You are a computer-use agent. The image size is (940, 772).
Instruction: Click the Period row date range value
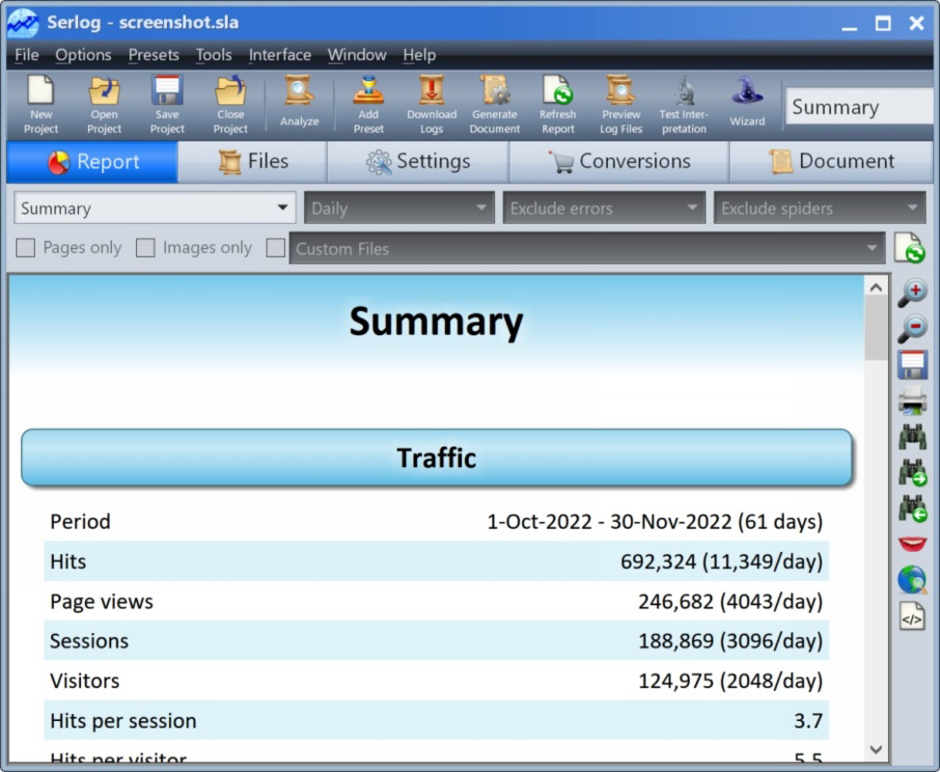[x=654, y=521]
